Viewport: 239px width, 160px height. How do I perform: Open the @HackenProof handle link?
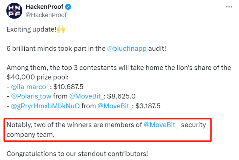[46, 15]
